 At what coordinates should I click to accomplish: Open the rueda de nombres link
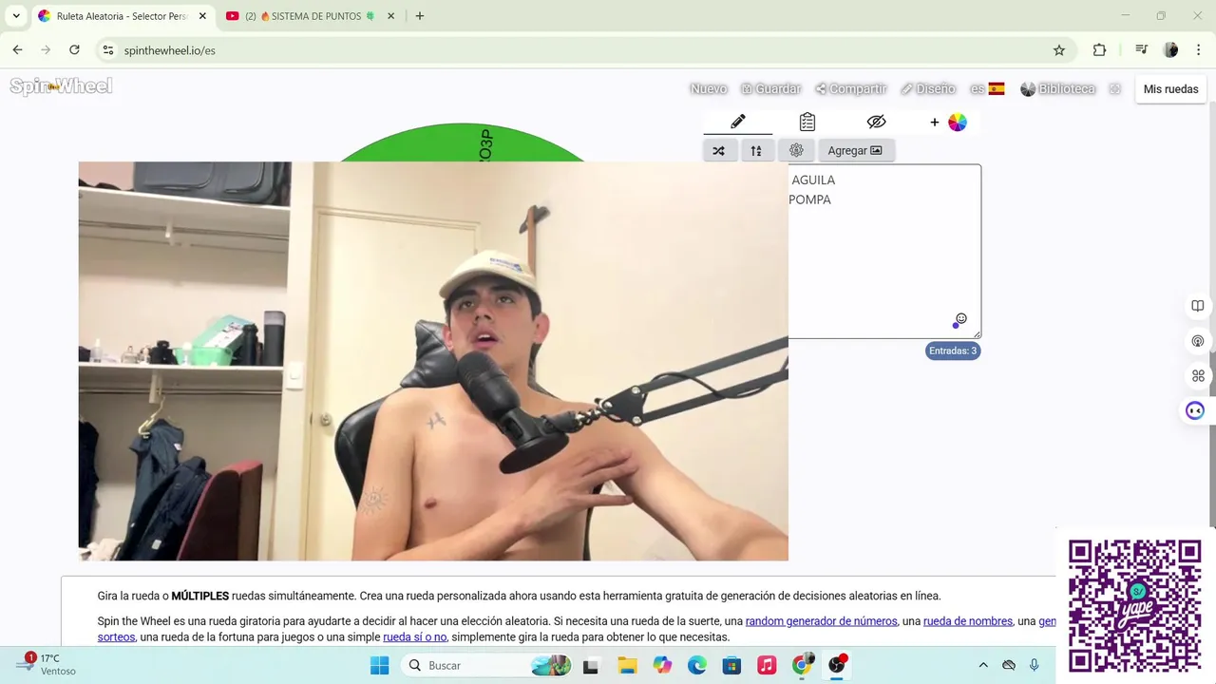pyautogui.click(x=968, y=621)
